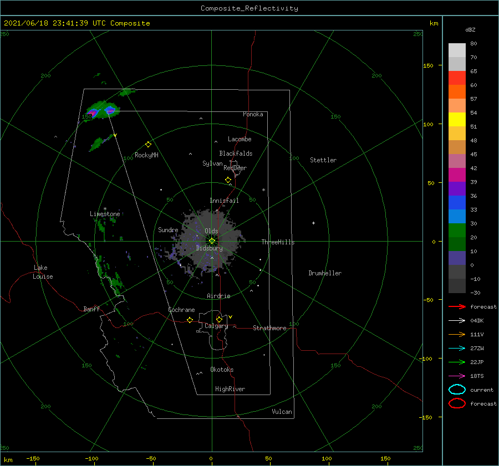Click the Sylvan label
The width and height of the screenshot is (499, 466).
click(x=212, y=163)
